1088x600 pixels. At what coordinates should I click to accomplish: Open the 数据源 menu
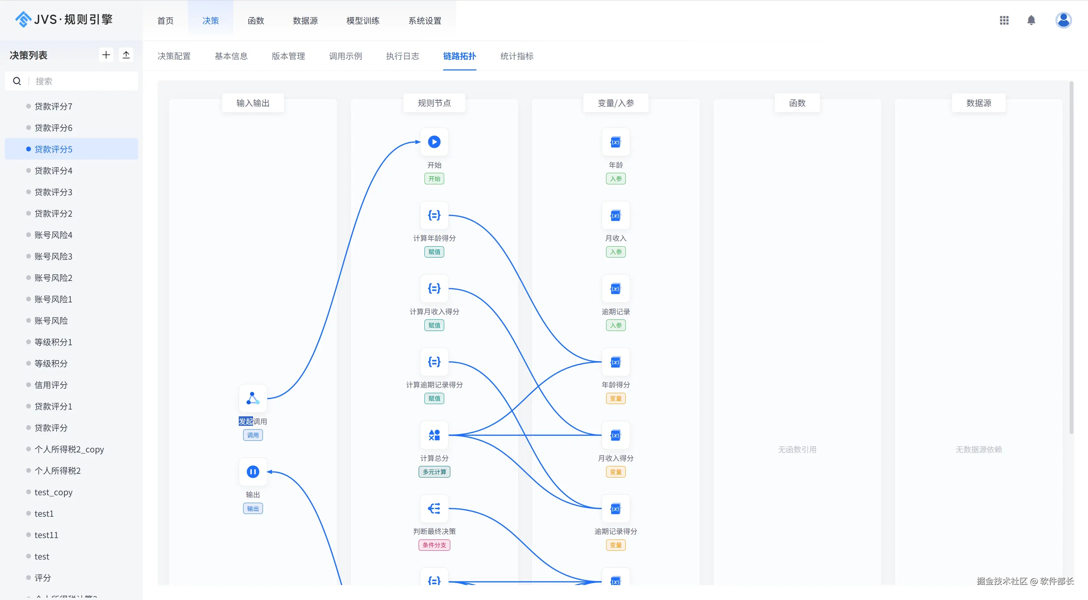pyautogui.click(x=305, y=21)
